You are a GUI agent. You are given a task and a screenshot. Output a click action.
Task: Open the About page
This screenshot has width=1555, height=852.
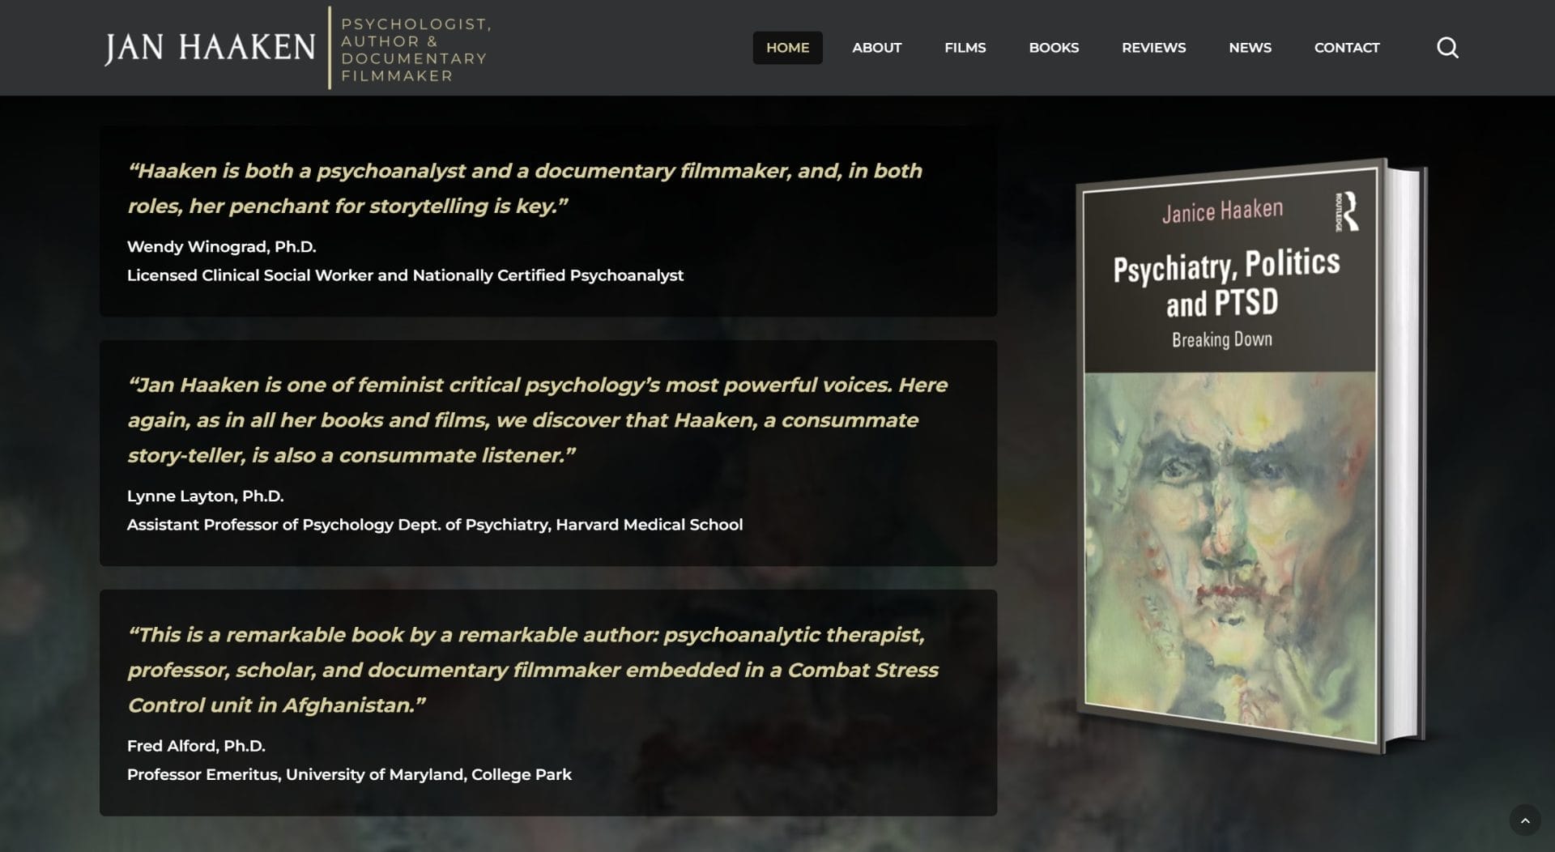876,48
